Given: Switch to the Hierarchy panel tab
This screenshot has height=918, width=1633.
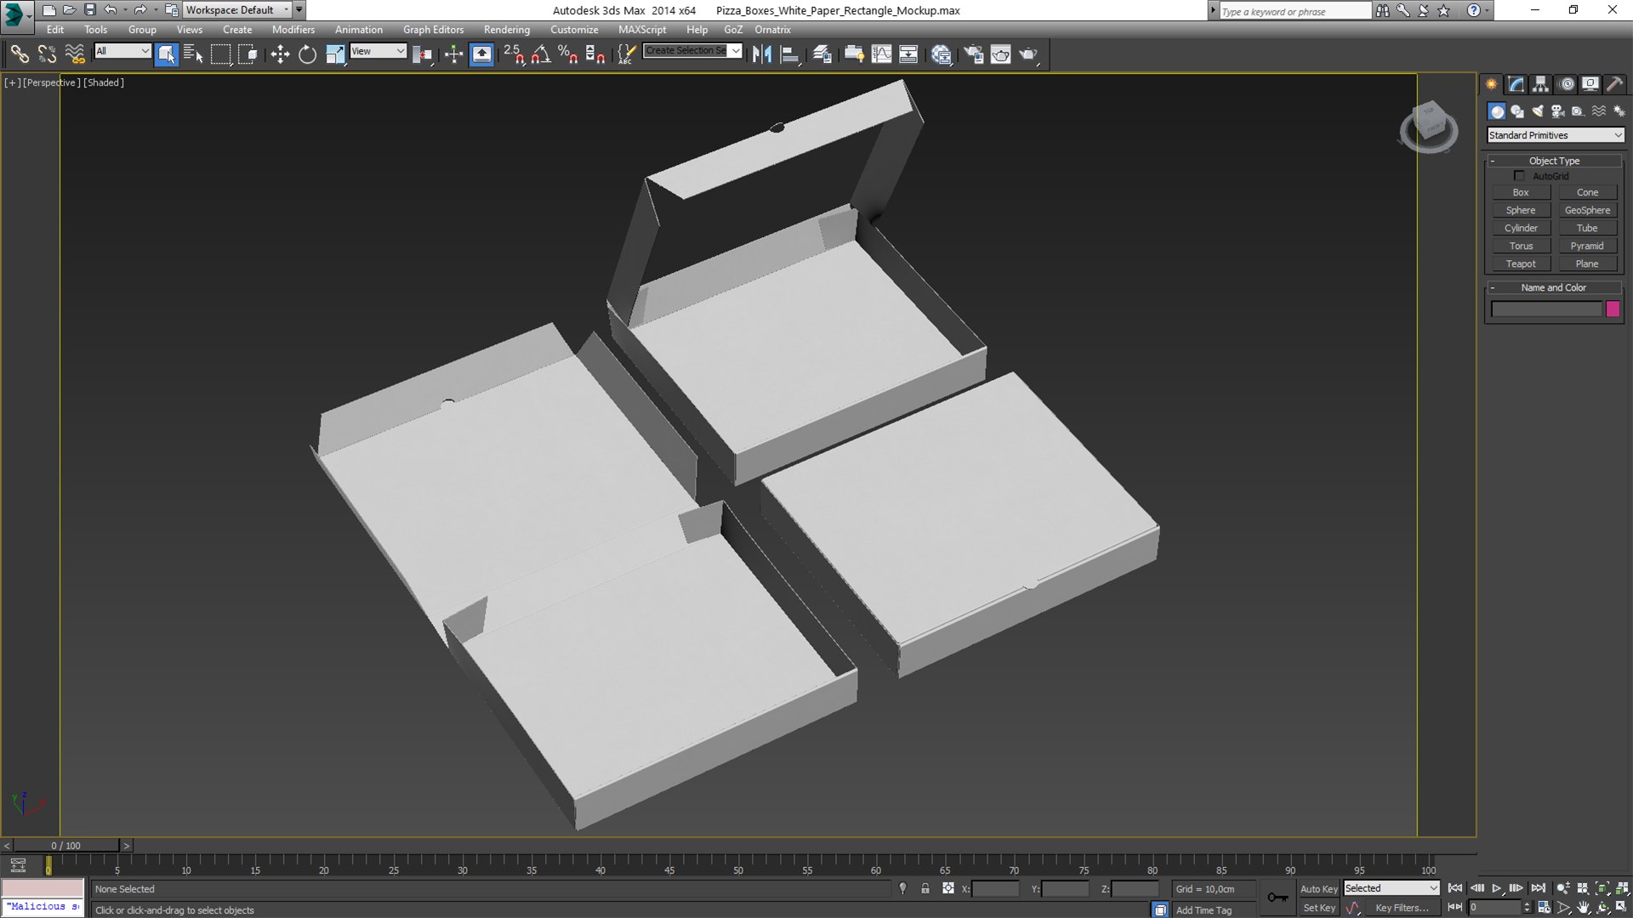Looking at the screenshot, I should (x=1541, y=84).
